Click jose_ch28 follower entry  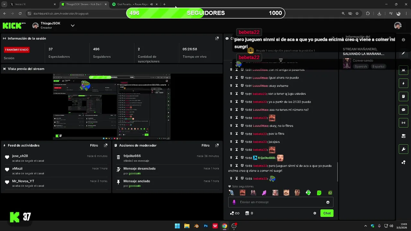56,158
